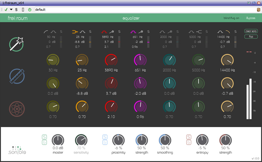Click the output level meter
Viewport: 262px width, 162px height.
249,85
